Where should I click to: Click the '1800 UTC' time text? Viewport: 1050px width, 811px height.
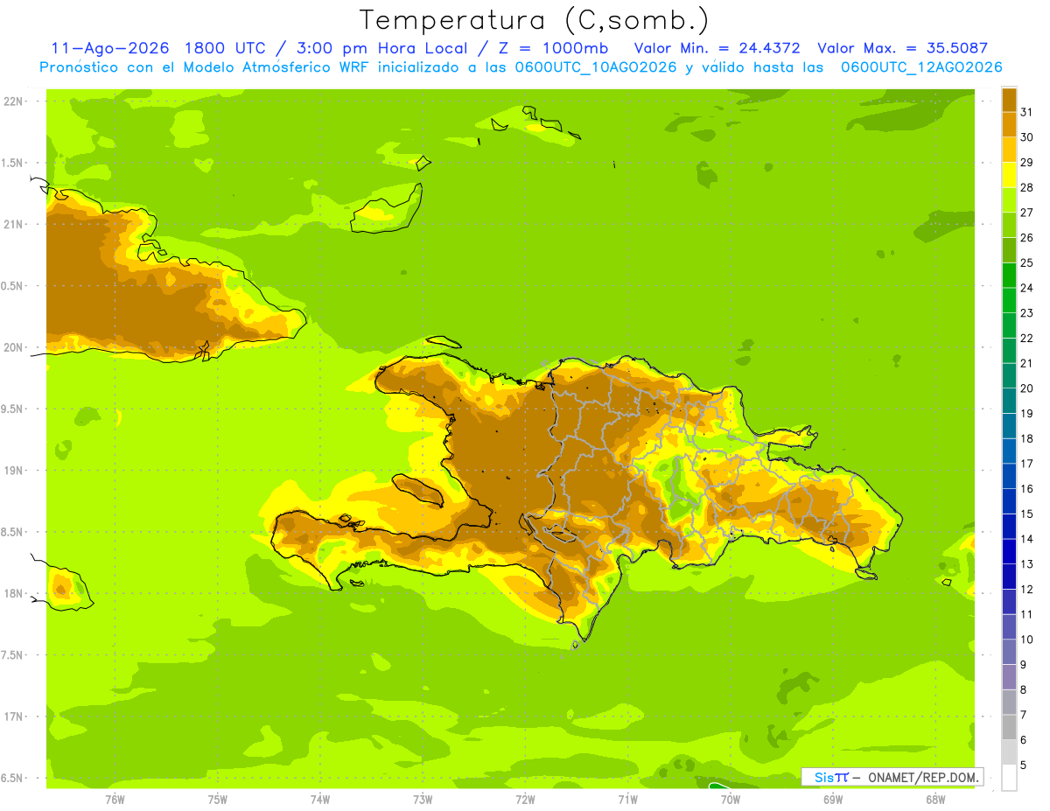tap(226, 48)
